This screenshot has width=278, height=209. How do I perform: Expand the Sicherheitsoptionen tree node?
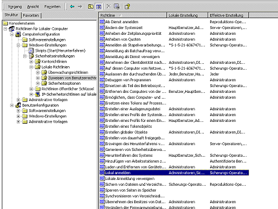coord(38,84)
